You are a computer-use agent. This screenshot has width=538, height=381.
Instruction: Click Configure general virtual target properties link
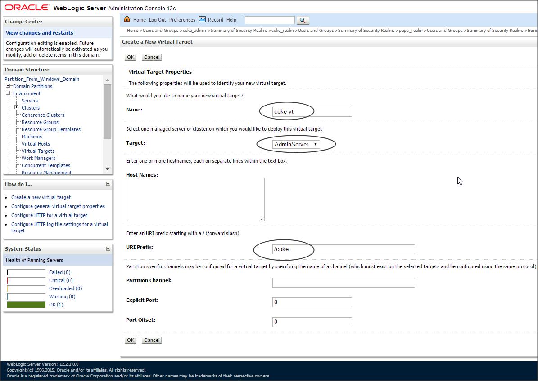[x=58, y=206]
